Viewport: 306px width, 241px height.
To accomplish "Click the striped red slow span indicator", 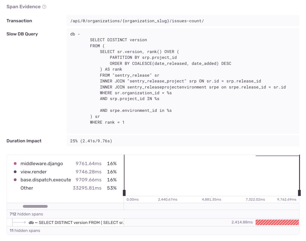I will pos(277,222).
